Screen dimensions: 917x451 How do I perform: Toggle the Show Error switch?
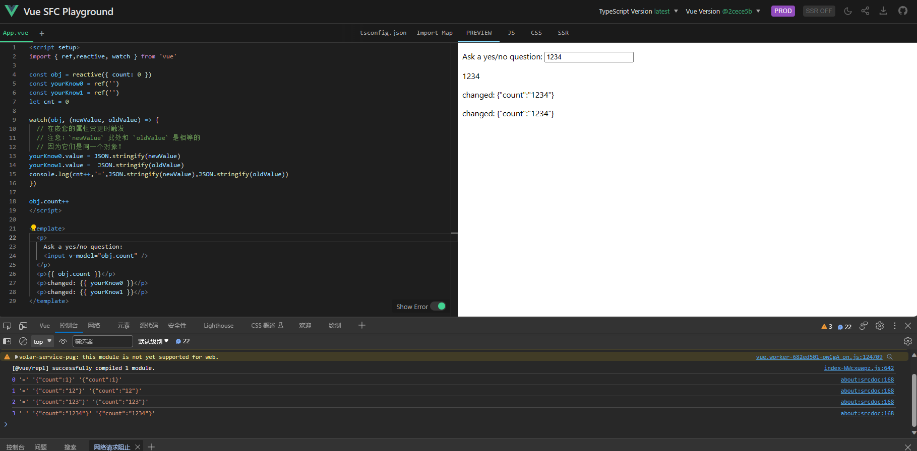(438, 306)
